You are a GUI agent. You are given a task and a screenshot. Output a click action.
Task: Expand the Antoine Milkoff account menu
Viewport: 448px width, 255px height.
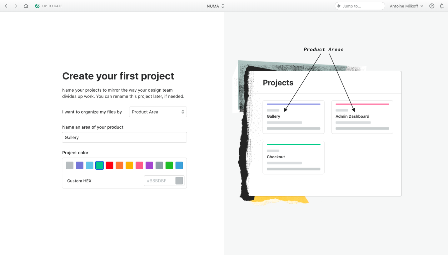[x=406, y=6]
